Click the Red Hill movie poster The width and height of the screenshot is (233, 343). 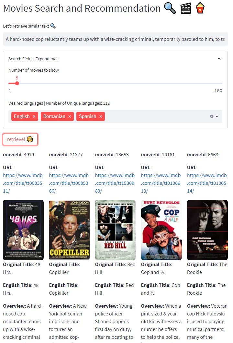(x=115, y=230)
